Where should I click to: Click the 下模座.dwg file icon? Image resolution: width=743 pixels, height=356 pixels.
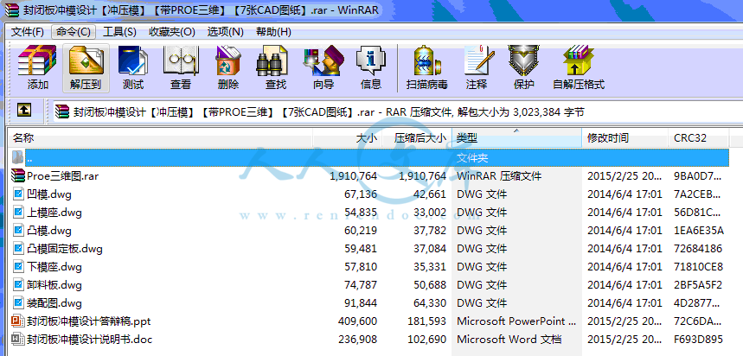(18, 266)
